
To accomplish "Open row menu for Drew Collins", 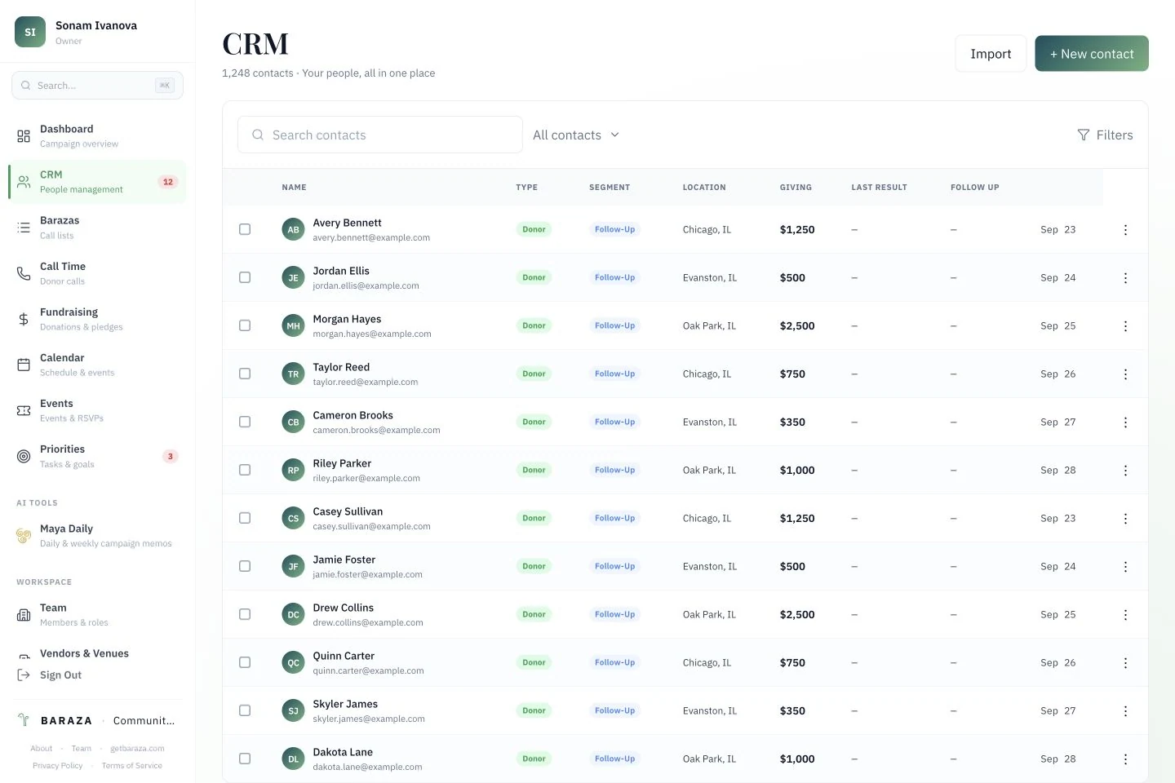I will (x=1125, y=615).
